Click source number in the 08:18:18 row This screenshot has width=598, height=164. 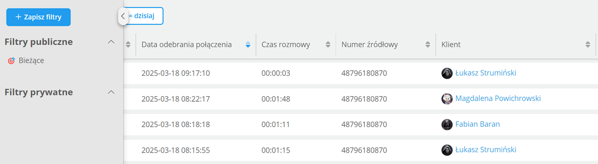(364, 124)
